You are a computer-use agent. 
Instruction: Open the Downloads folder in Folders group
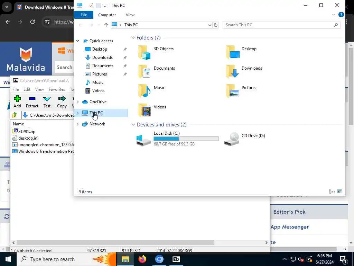click(x=244, y=71)
